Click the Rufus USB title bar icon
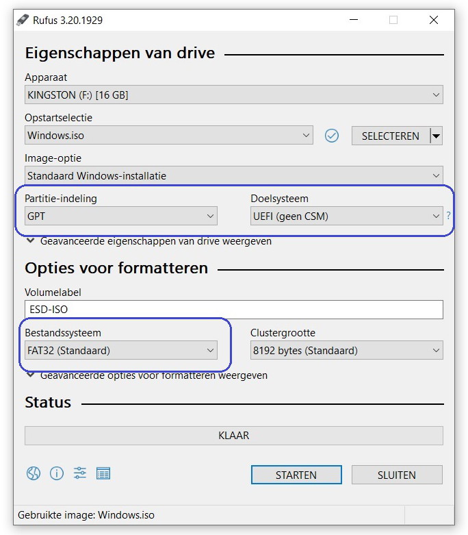The width and height of the screenshot is (468, 535). coord(23,20)
